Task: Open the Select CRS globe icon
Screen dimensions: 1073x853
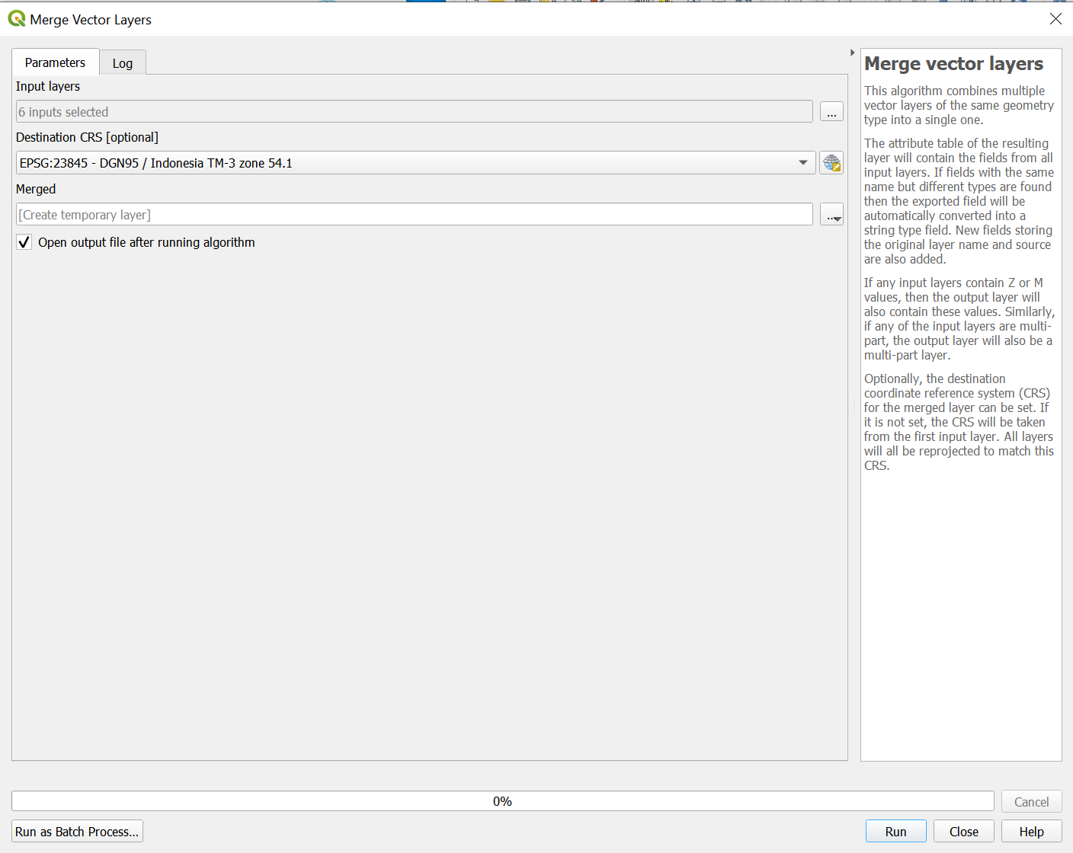Action: [x=831, y=163]
